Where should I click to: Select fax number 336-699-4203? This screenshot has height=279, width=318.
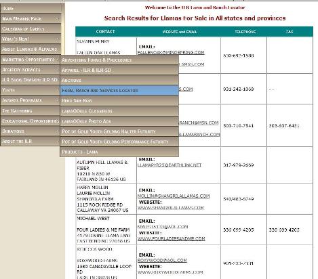[x=284, y=230]
